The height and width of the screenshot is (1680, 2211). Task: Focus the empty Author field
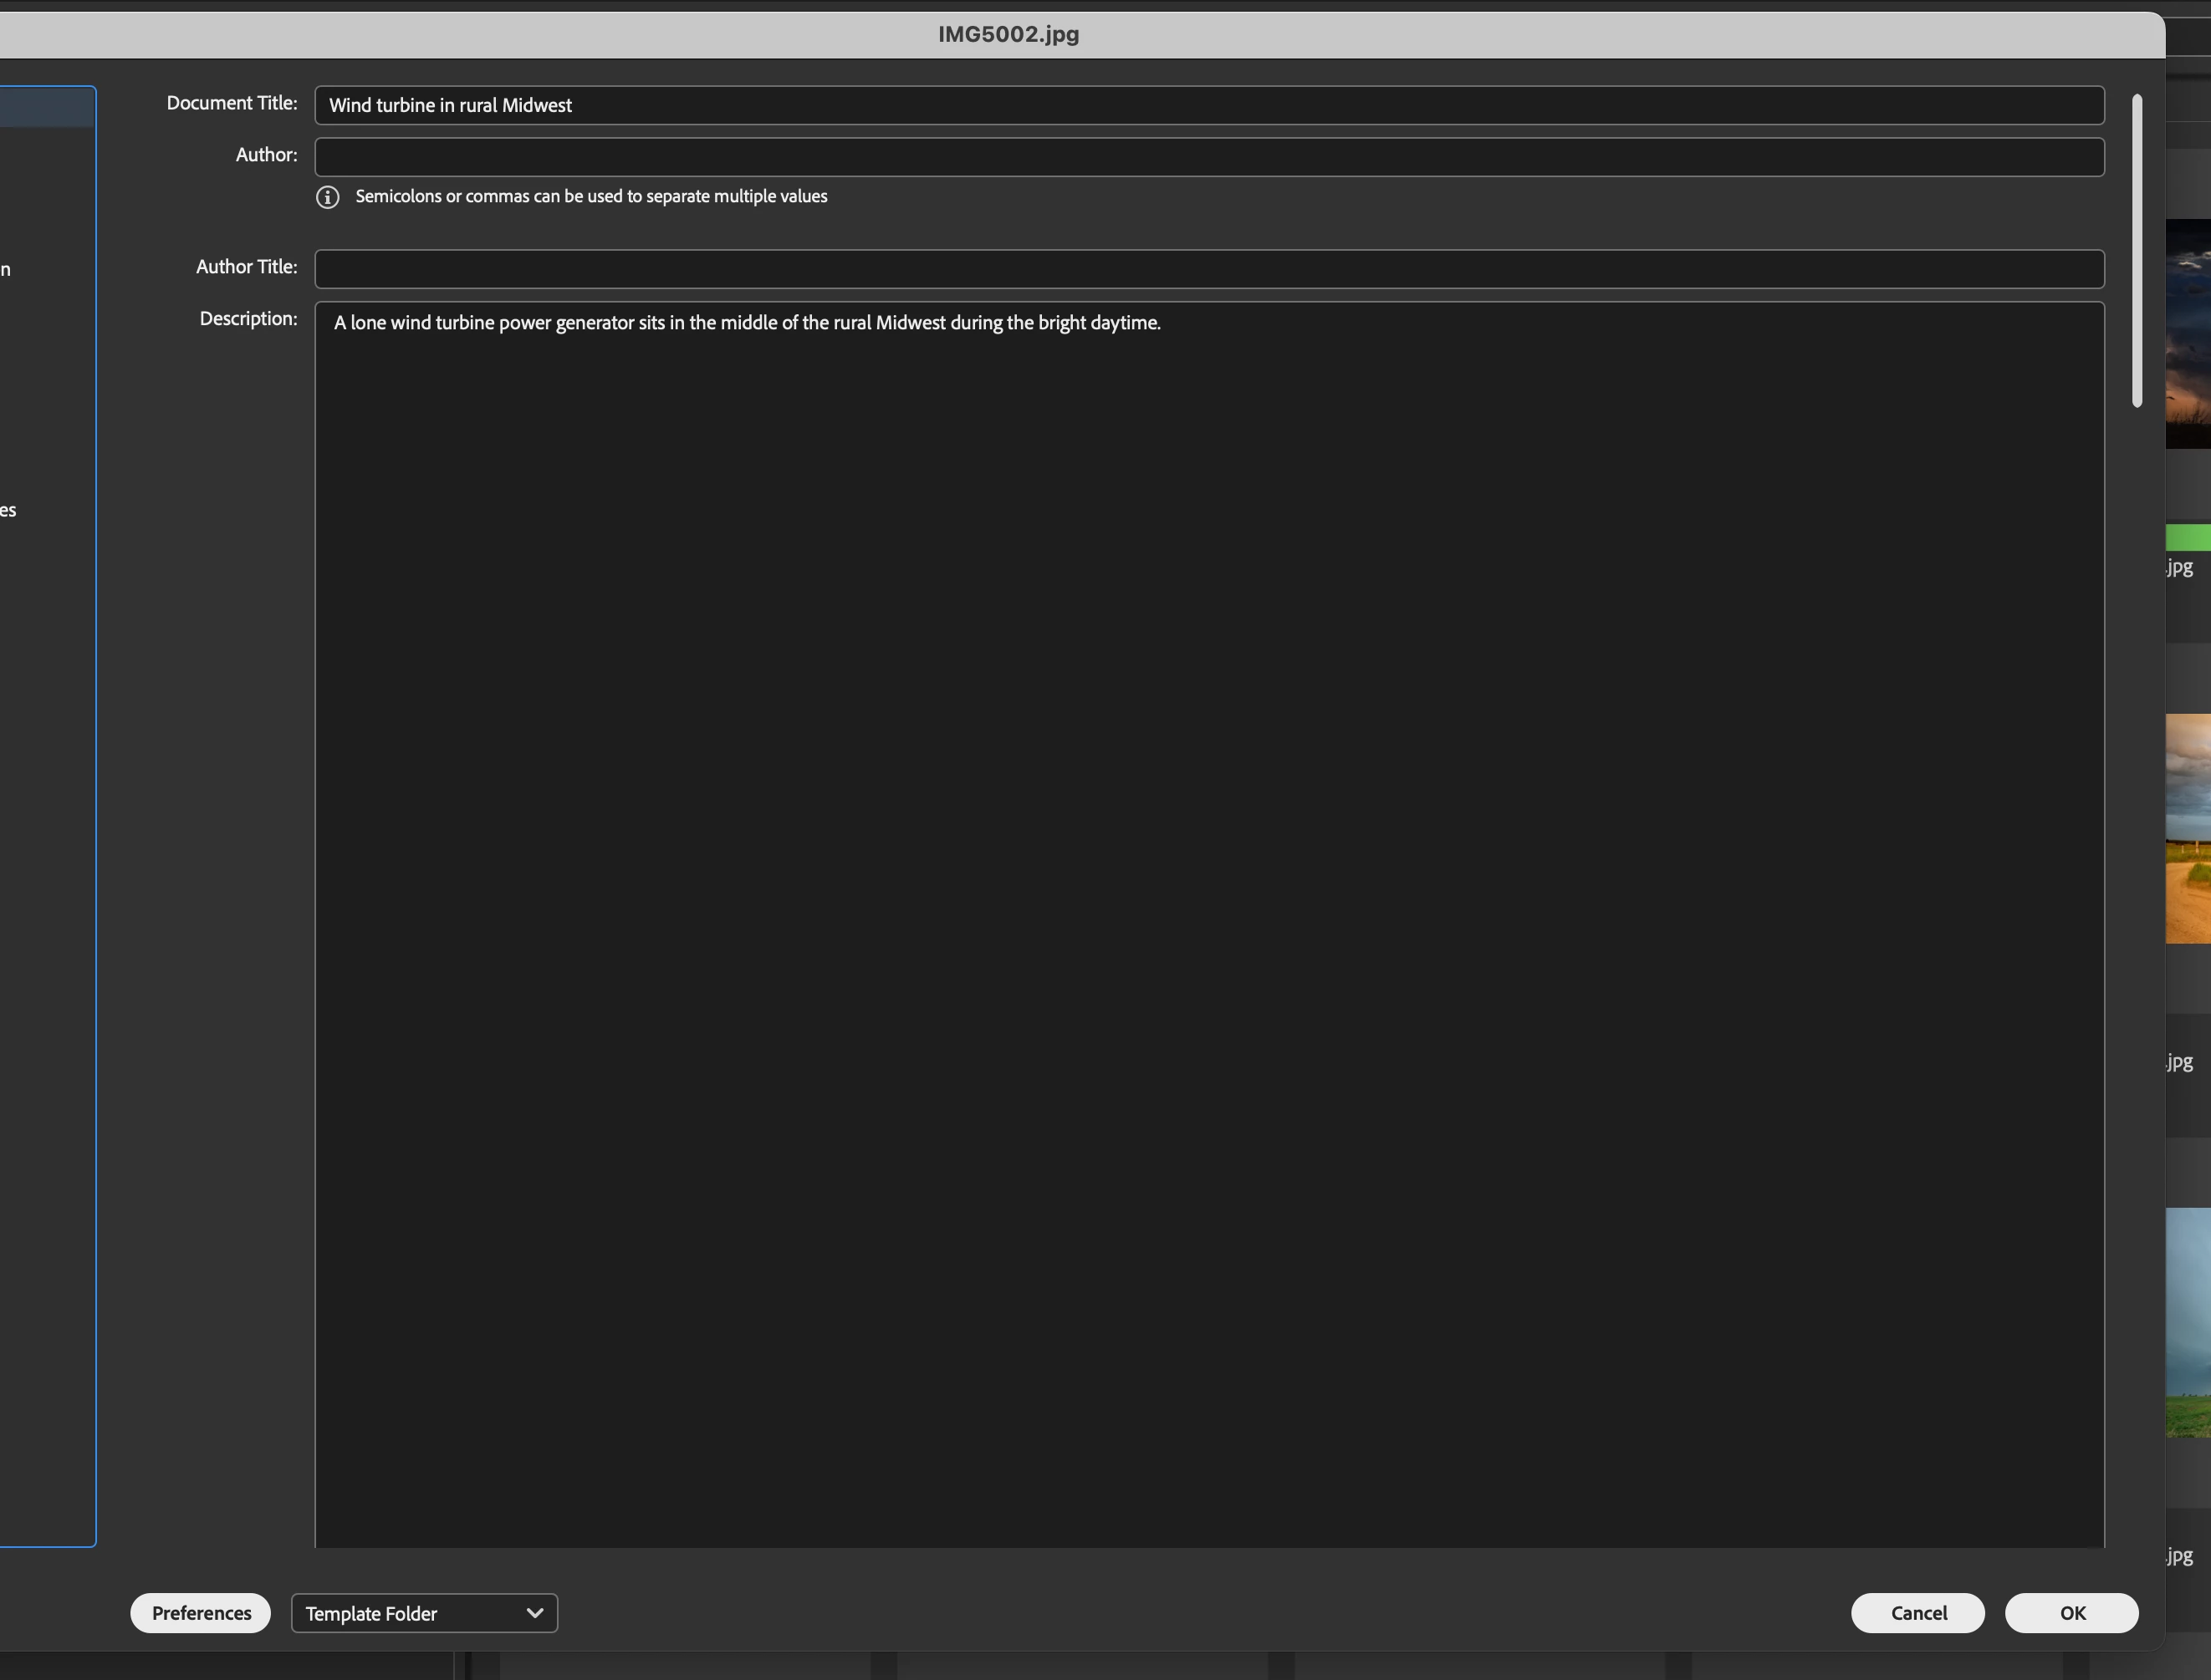(x=1208, y=157)
